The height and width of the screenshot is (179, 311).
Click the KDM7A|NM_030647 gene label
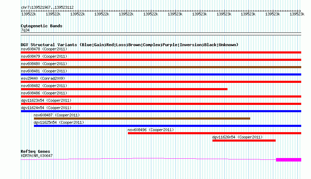coord(37,156)
